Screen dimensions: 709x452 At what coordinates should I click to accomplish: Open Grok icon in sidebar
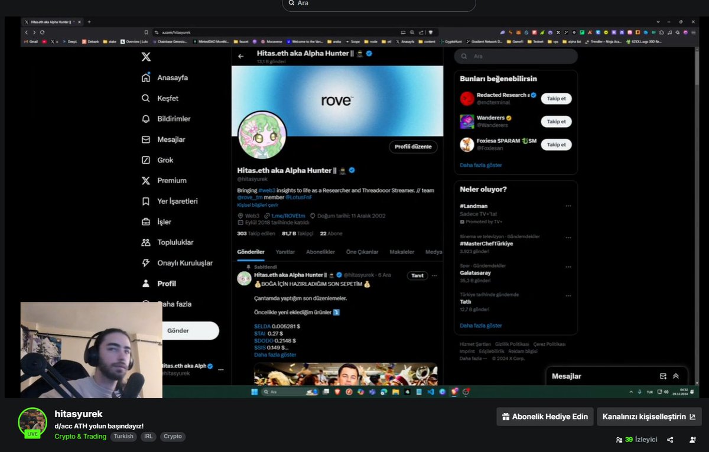point(146,160)
